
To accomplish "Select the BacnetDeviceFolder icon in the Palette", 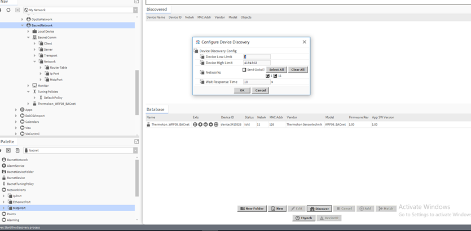I will point(4,172).
